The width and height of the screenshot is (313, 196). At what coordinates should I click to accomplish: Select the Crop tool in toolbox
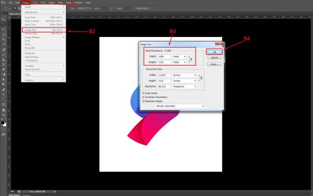tap(4, 39)
